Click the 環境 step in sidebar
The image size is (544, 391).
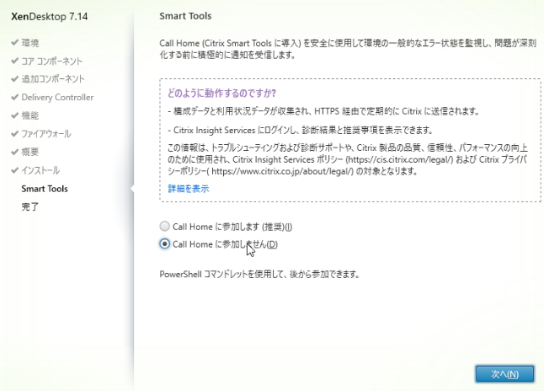pos(30,43)
